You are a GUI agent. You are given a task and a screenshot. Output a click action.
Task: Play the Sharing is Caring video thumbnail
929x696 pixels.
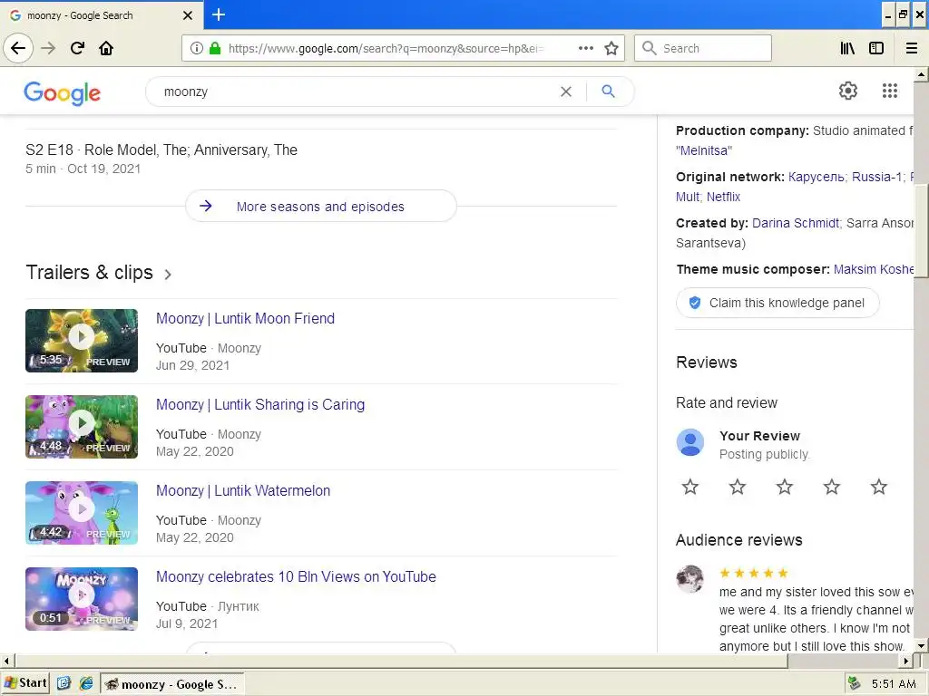click(82, 427)
